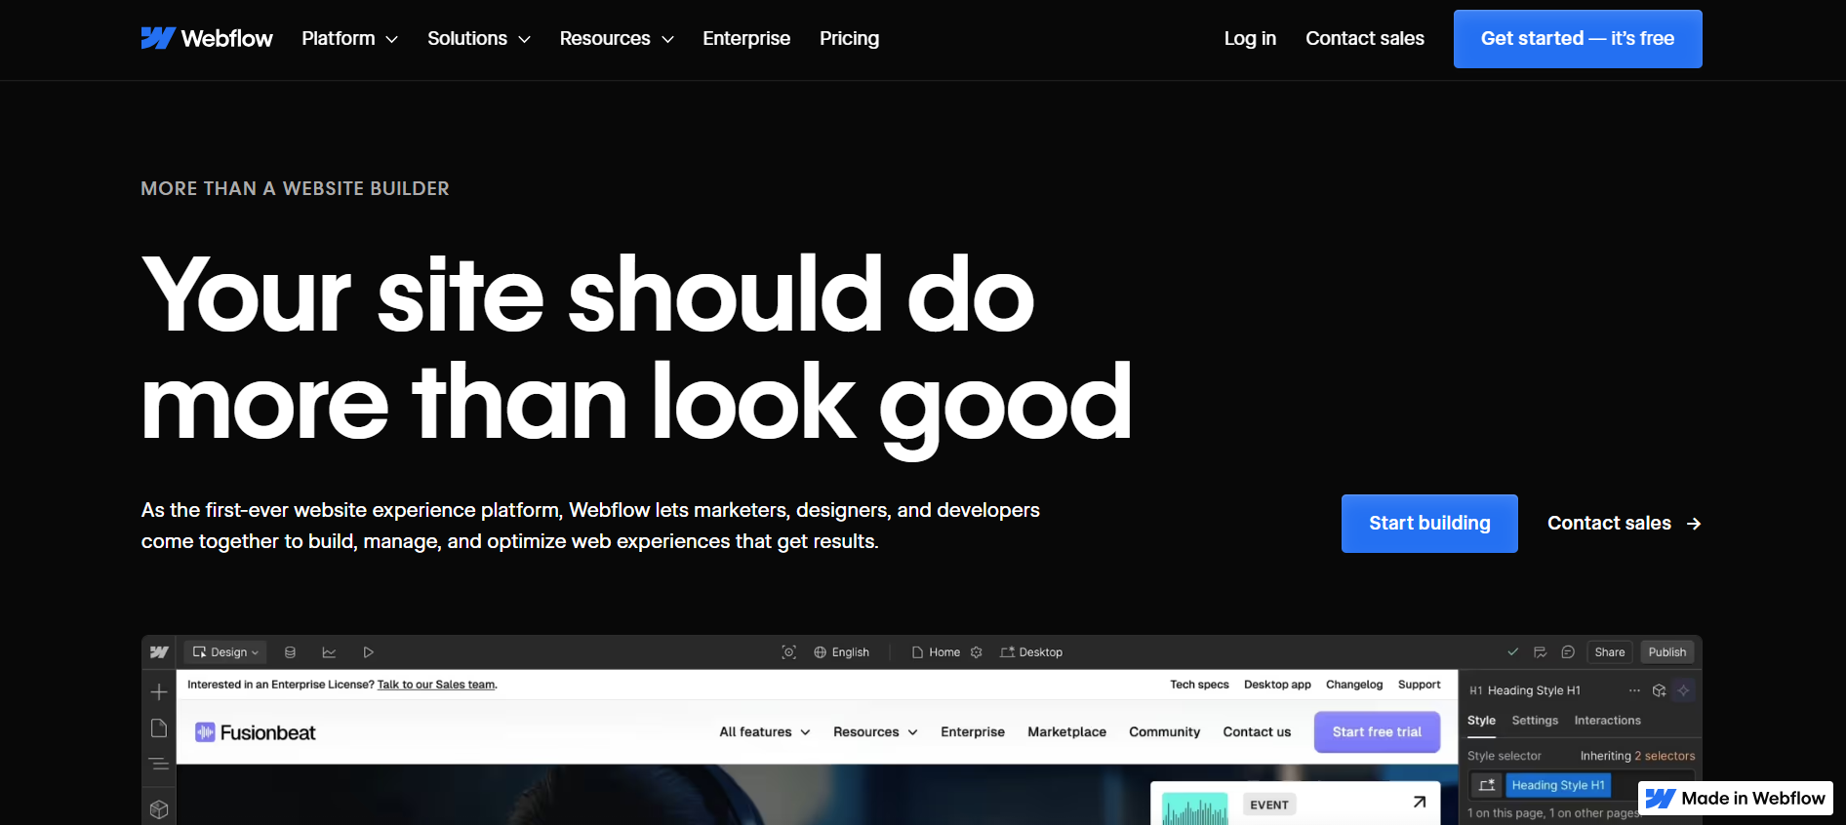Screen dimensions: 1846x825
Task: Switch to the Settings tab
Action: [1535, 721]
